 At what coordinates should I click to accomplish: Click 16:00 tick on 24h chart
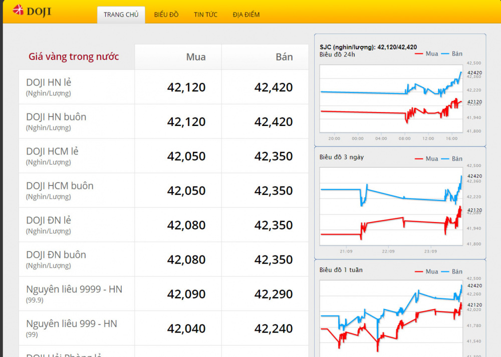pyautogui.click(x=451, y=138)
